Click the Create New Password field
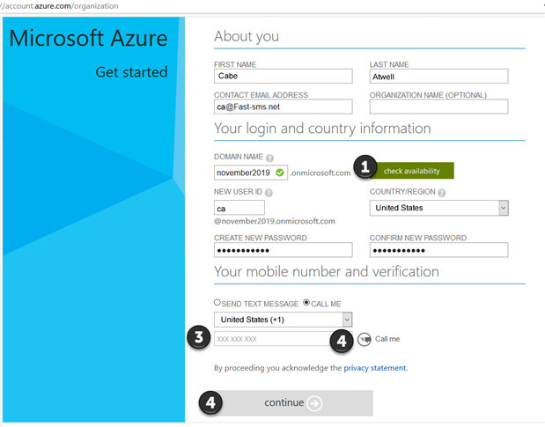Viewport: 545px width, 427px height. point(284,250)
